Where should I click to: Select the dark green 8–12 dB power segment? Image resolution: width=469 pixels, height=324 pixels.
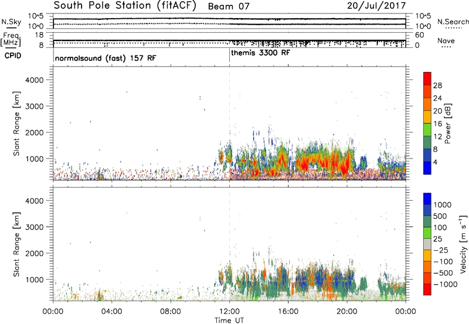(427, 142)
